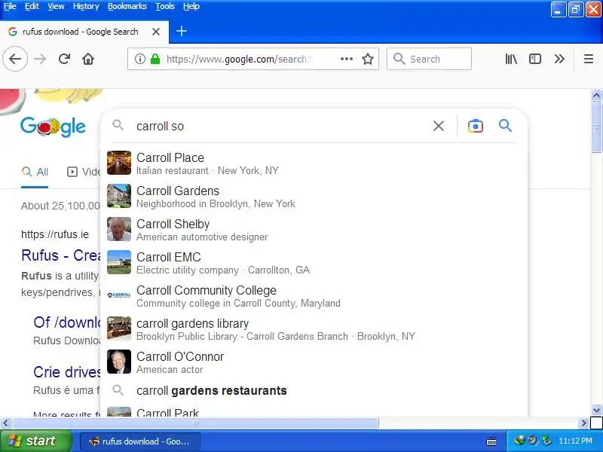Close the rufus download tab
This screenshot has width=603, height=452.
(156, 32)
